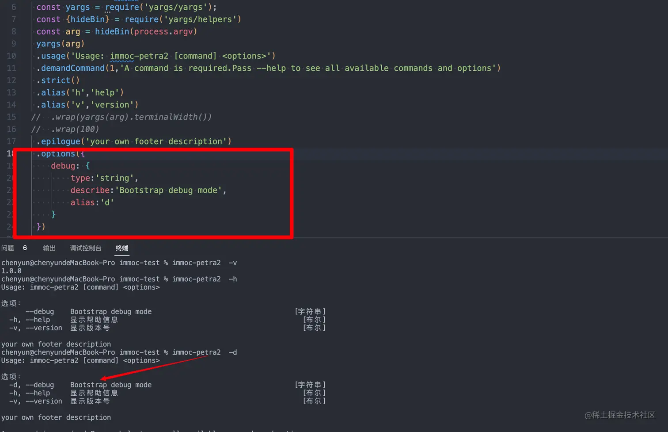Click terminal command immoc-petra2 -d
Viewport: 668px width, 432px height.
[x=205, y=352]
